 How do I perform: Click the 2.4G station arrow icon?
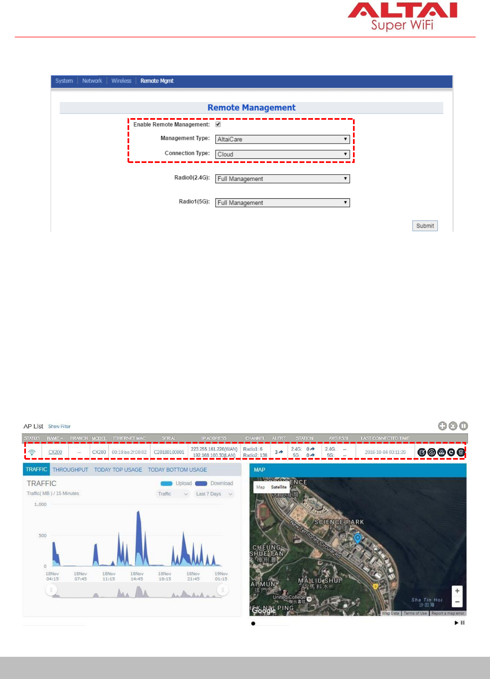313,449
